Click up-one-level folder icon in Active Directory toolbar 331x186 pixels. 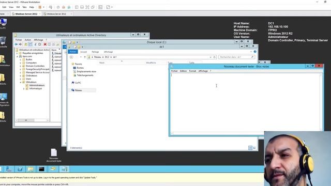[26, 44]
